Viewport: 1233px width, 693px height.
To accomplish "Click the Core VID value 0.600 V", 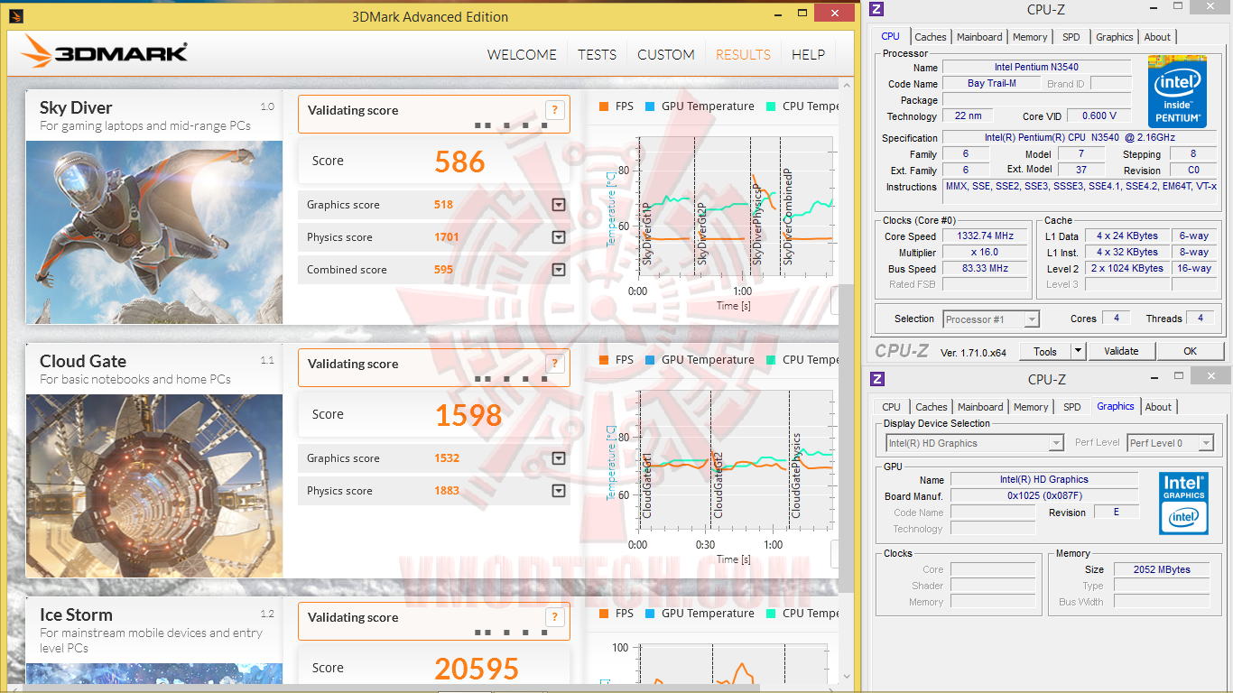I will point(1099,116).
